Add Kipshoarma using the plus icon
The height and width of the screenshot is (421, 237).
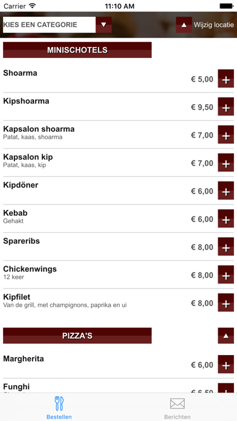coord(226,106)
